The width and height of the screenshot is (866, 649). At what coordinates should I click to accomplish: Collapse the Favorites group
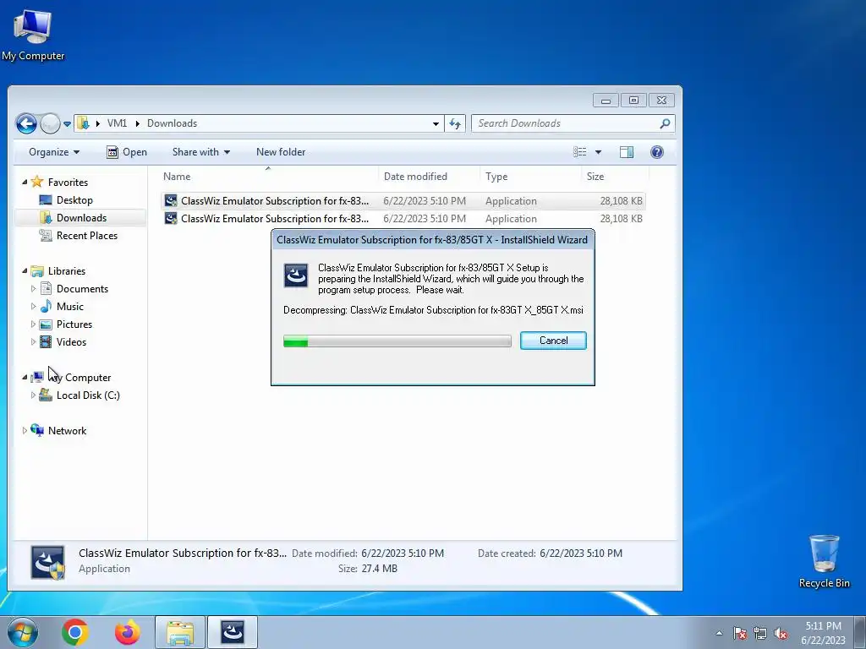pos(25,182)
